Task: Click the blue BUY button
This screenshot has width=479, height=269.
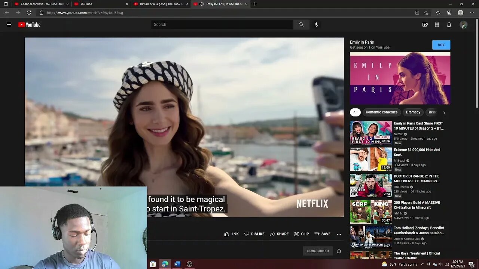Action: [x=441, y=45]
